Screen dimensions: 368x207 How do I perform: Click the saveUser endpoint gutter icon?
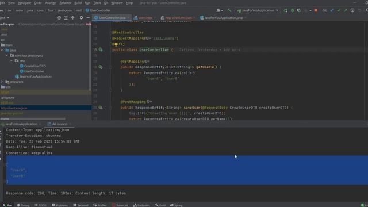click(101, 108)
